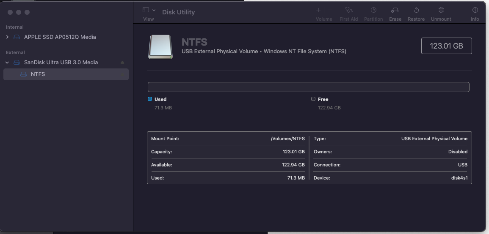
Task: Open the View dropdown chevron
Action: tap(154, 10)
